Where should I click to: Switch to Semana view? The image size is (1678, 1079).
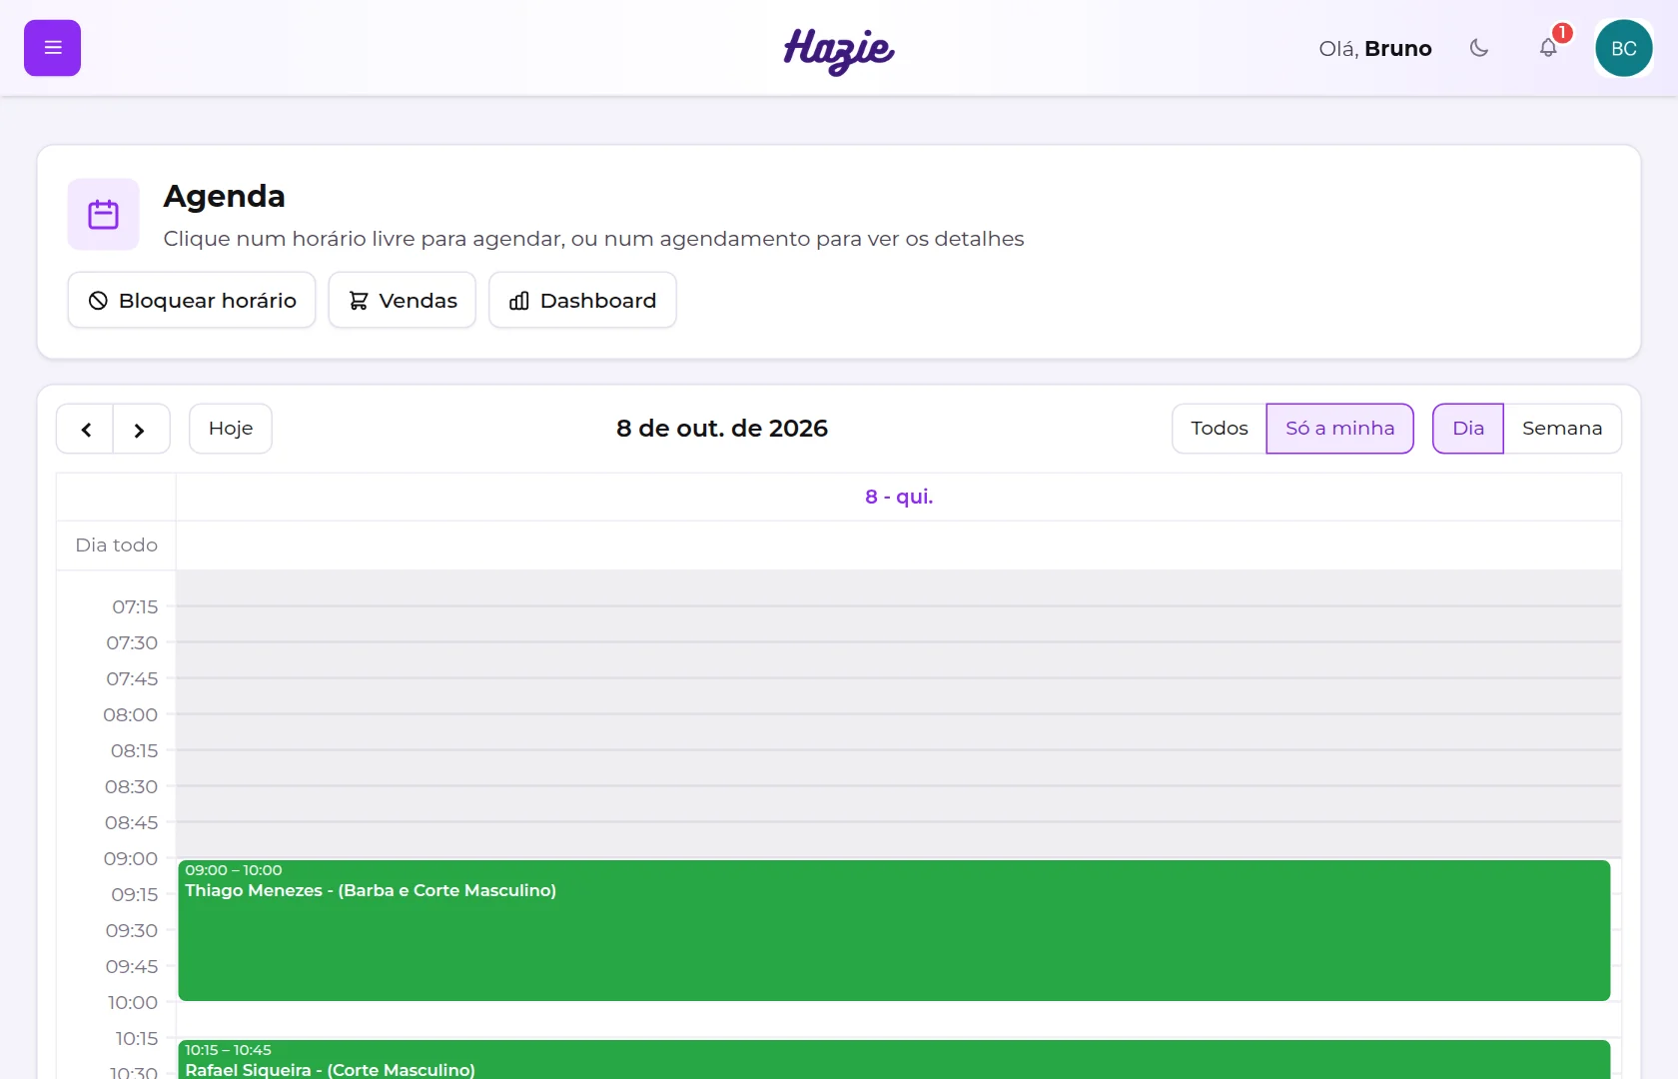[1562, 429]
